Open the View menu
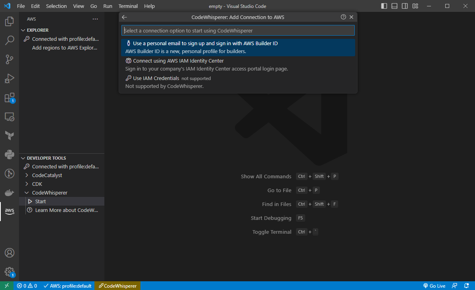475x290 pixels. (x=79, y=6)
